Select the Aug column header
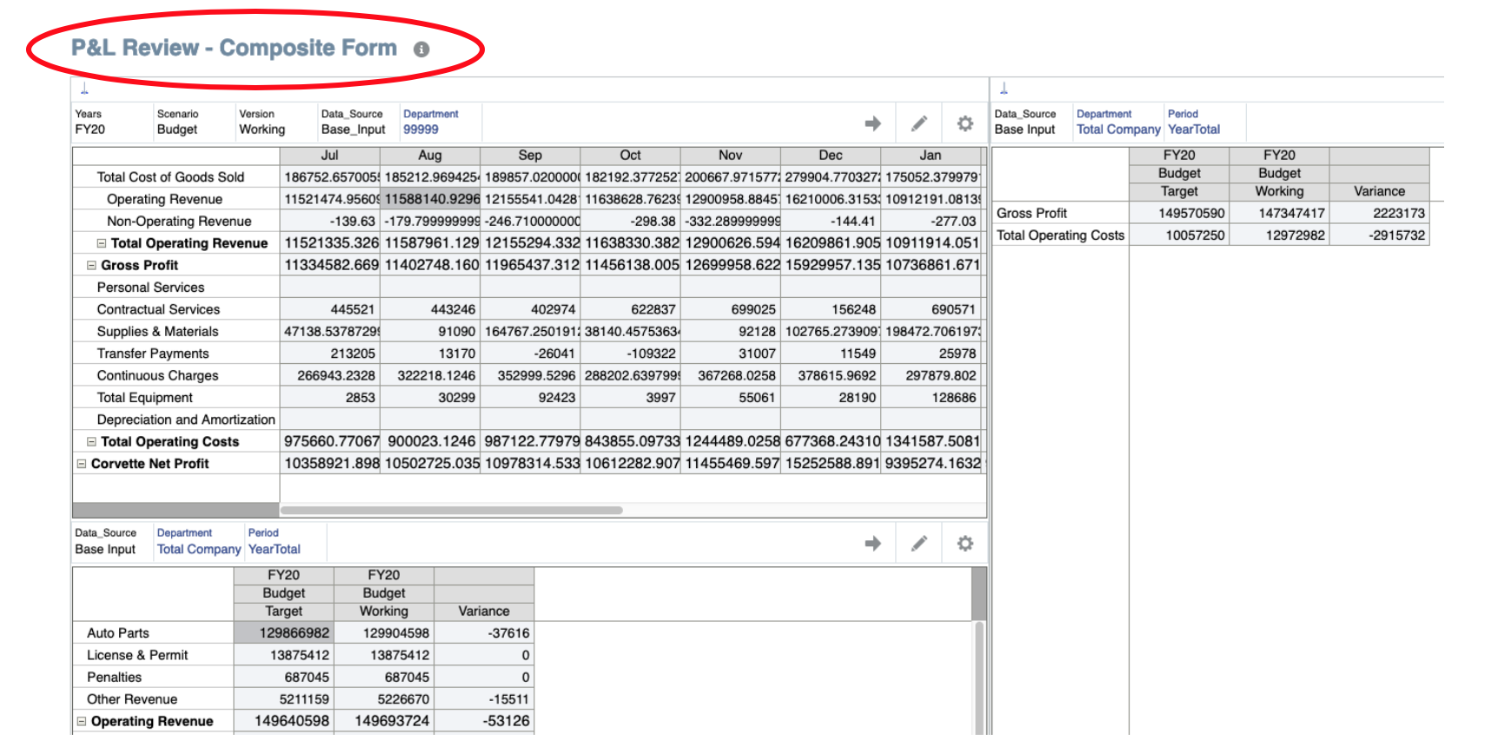Screen dimensions: 1498x747 pos(430,155)
